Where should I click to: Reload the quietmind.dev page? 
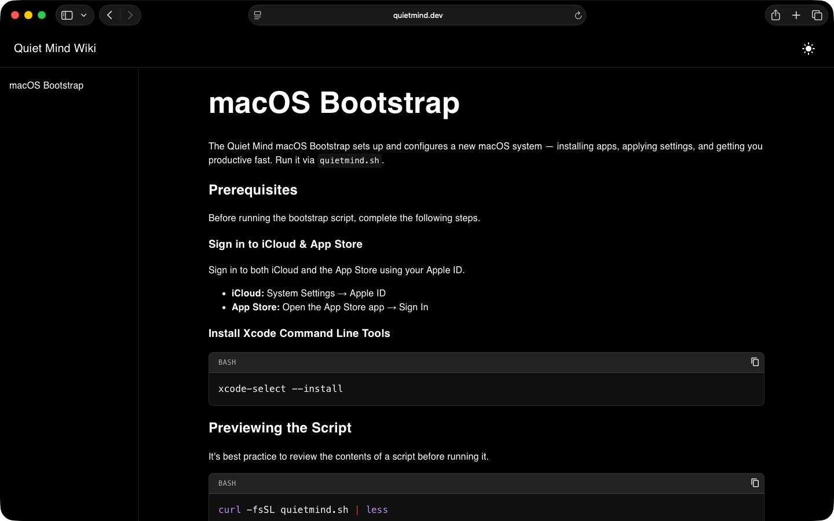coord(577,16)
